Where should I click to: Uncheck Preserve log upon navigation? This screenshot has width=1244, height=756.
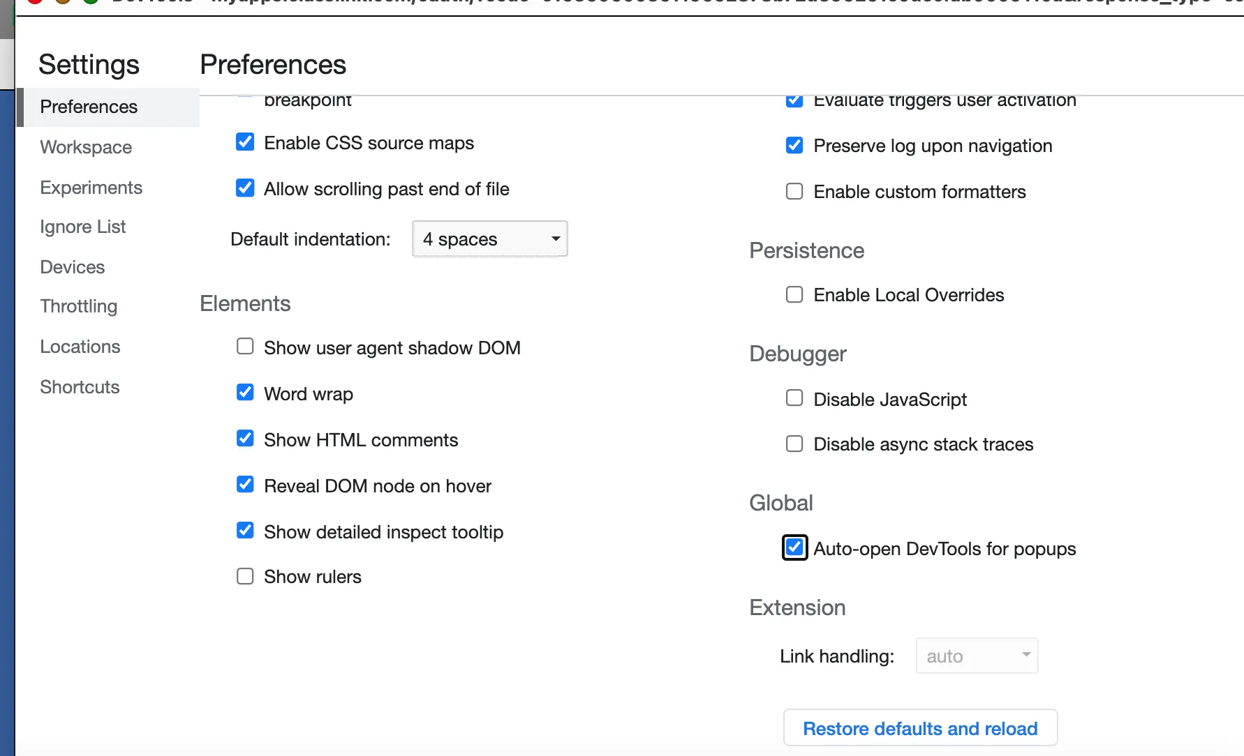coord(794,145)
